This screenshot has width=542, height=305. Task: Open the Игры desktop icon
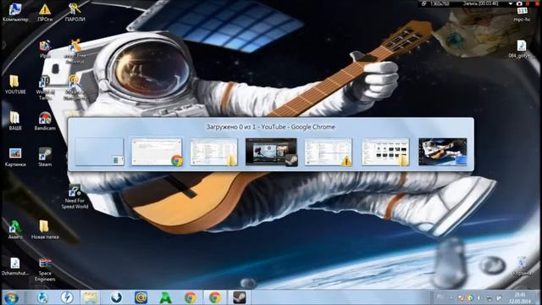45,49
